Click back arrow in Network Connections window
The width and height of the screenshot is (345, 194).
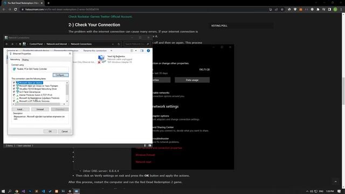click(x=7, y=44)
